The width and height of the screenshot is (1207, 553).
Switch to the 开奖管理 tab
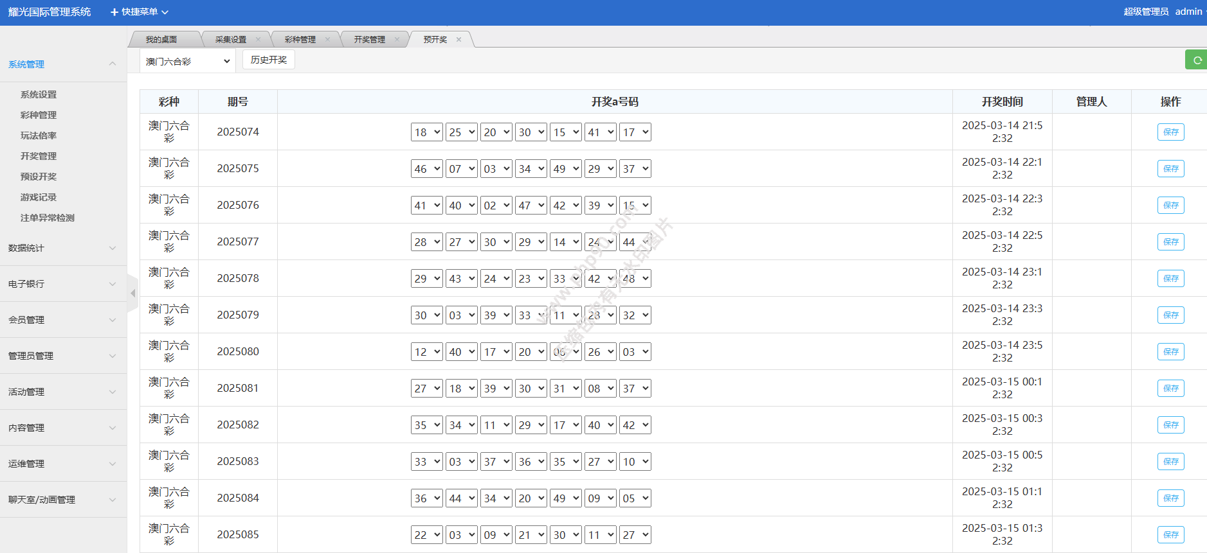coord(369,40)
